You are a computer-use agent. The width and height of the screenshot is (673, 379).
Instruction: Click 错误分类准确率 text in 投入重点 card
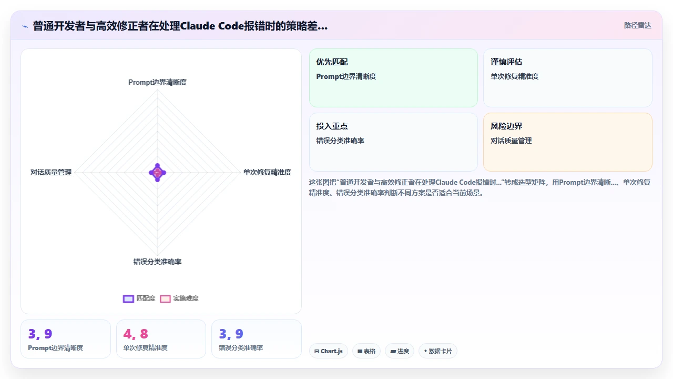[340, 141]
